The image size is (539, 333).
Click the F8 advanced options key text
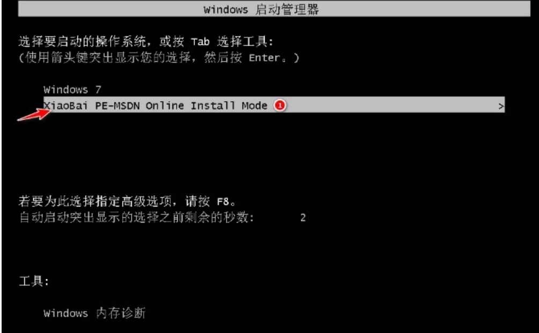point(223,202)
